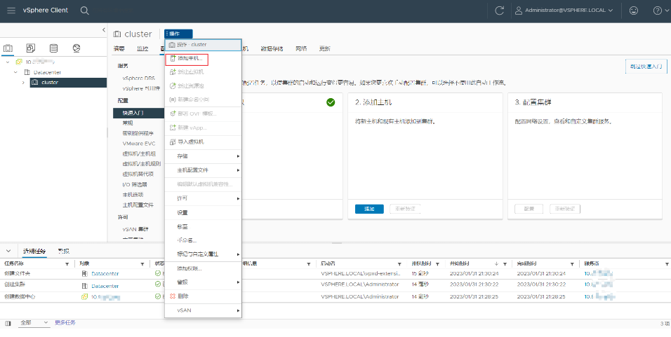Select 虚拟机/主机组 in configuration list

[x=139, y=153]
